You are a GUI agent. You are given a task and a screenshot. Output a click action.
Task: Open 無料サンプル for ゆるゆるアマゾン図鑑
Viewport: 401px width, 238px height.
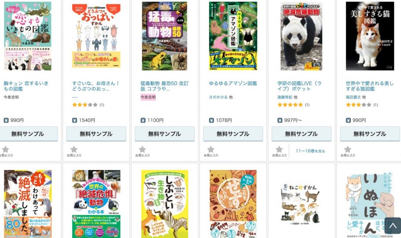pyautogui.click(x=233, y=134)
